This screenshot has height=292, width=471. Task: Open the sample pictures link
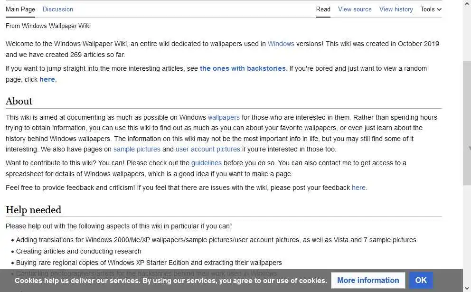click(137, 149)
